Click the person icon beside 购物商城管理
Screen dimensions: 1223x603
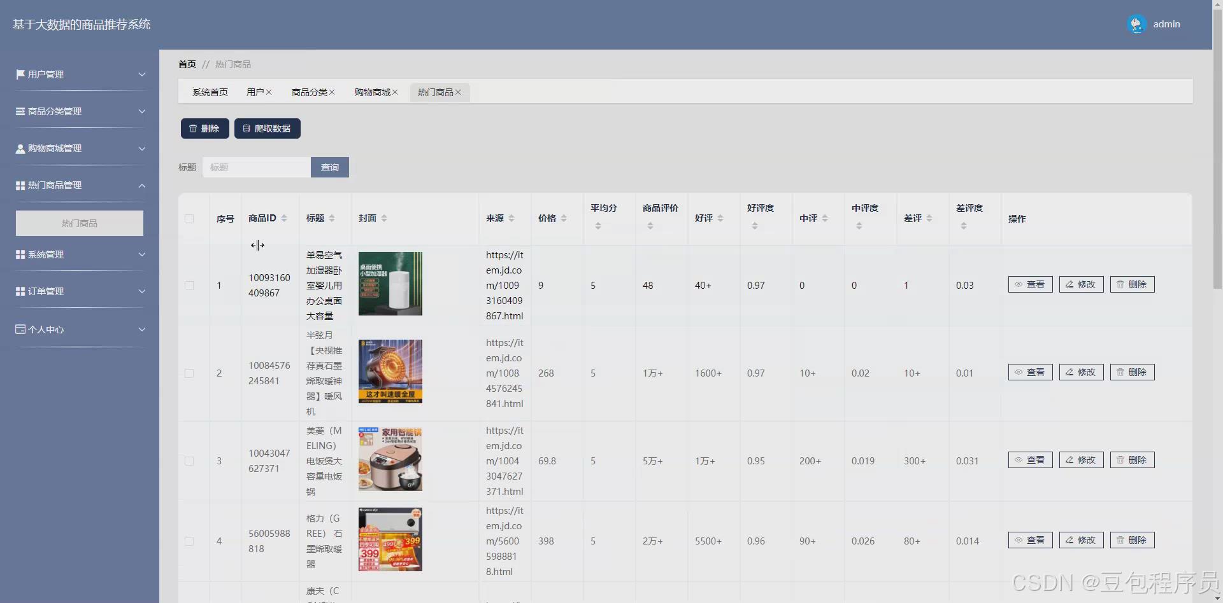click(x=20, y=148)
